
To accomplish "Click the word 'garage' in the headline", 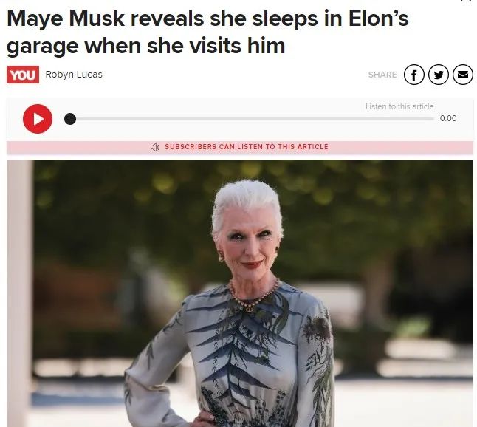I will [42, 47].
